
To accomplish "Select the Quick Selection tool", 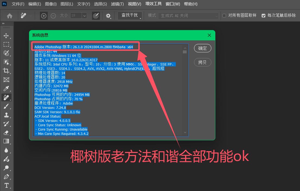I will [x=6, y=53].
